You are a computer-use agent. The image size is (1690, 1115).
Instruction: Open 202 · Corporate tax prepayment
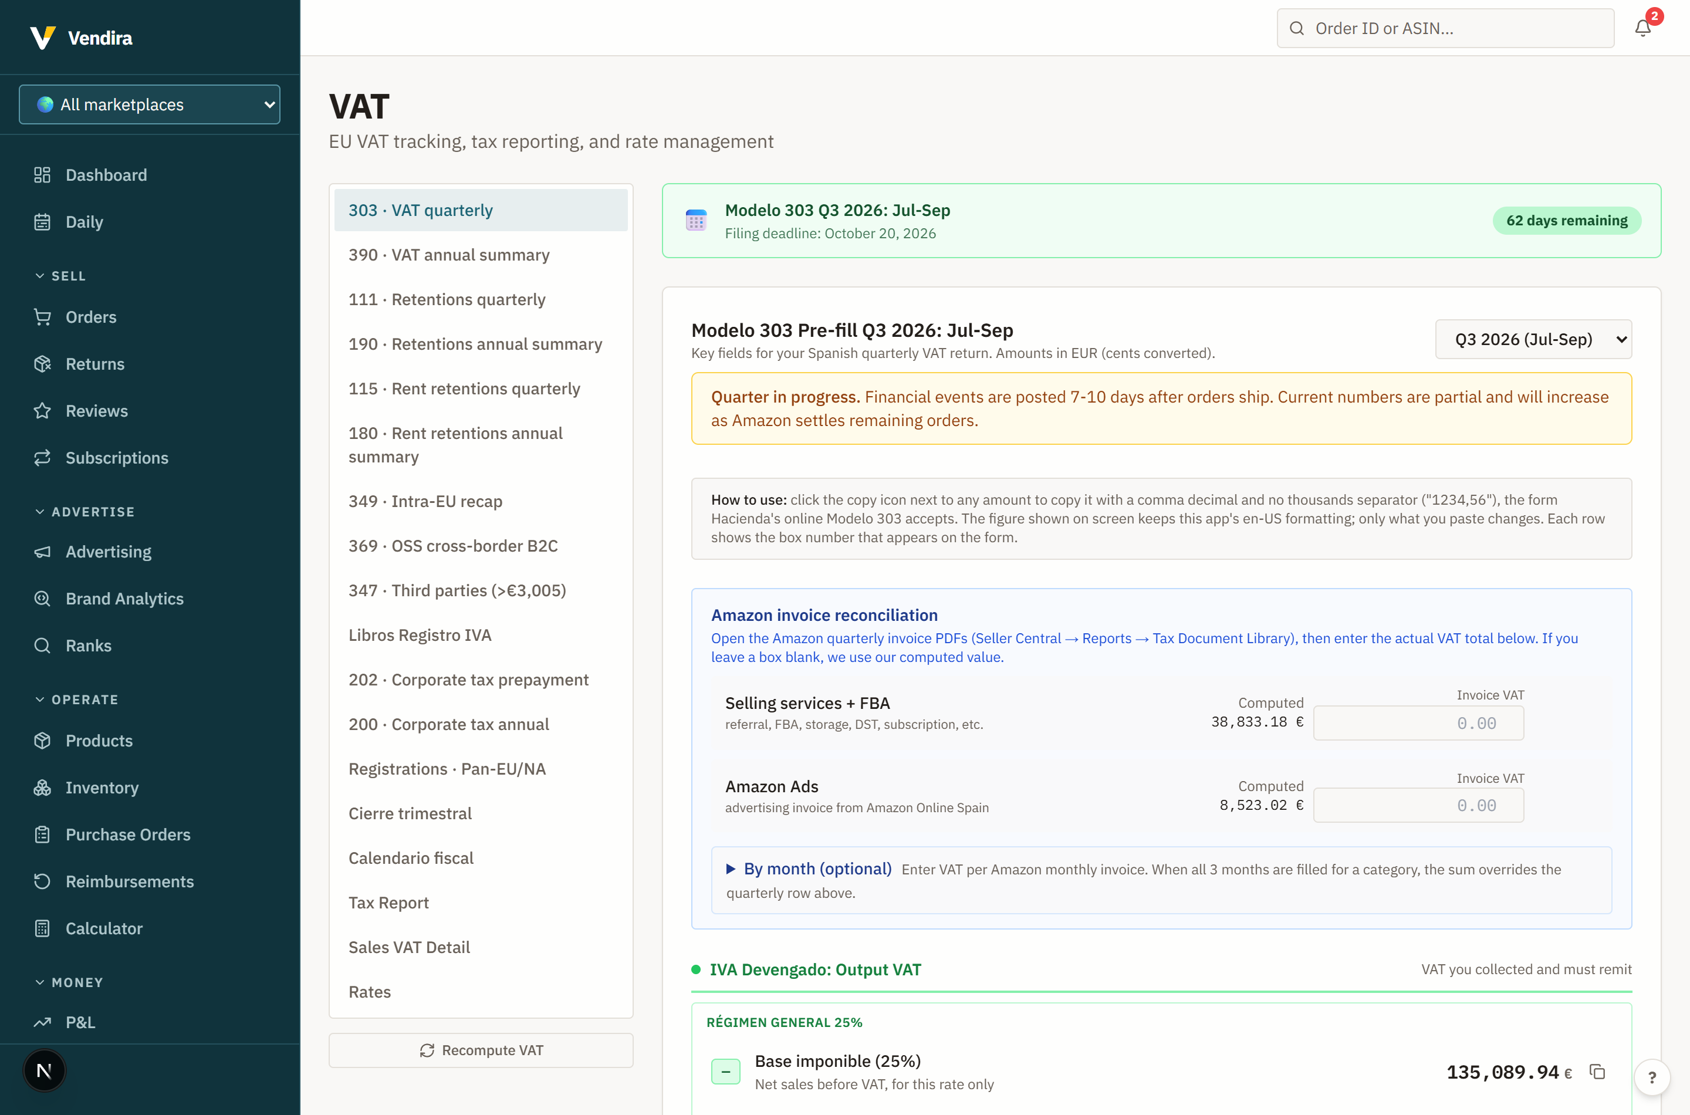481,680
